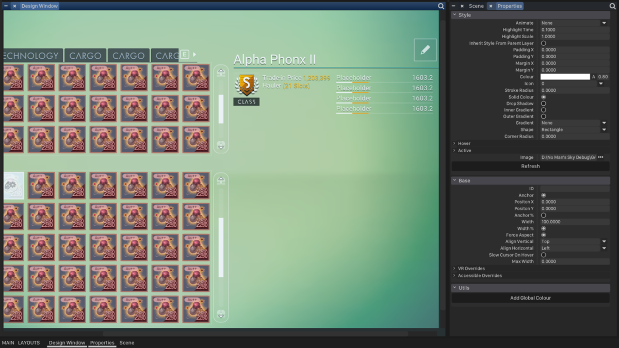
Task: Click the Add Global Colour button
Action: (x=530, y=298)
